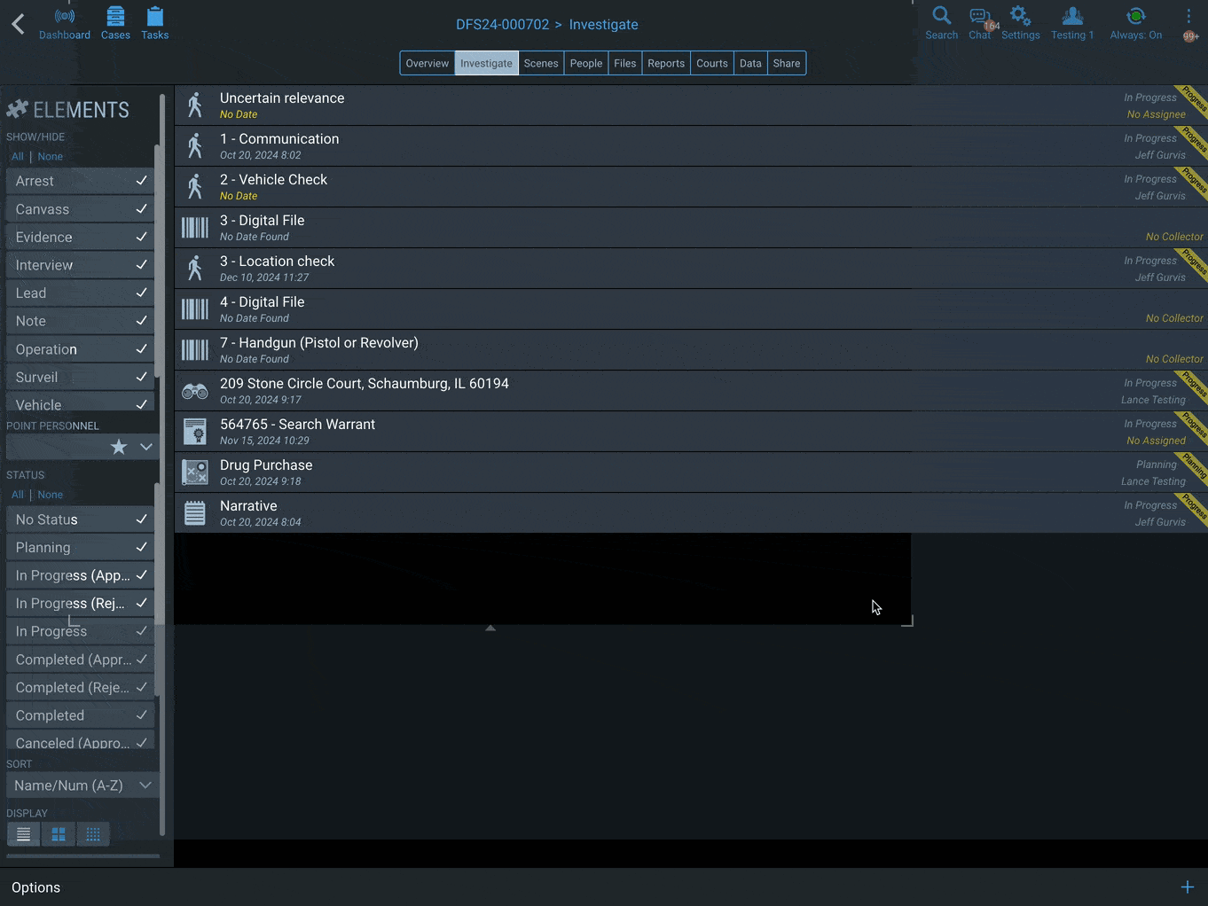Click the Search magnifier icon
The width and height of the screenshot is (1208, 906).
tap(941, 15)
